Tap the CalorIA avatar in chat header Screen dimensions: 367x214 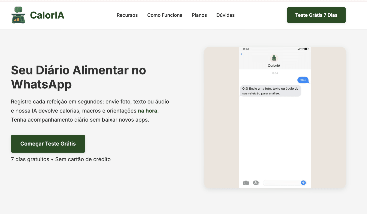pos(274,58)
